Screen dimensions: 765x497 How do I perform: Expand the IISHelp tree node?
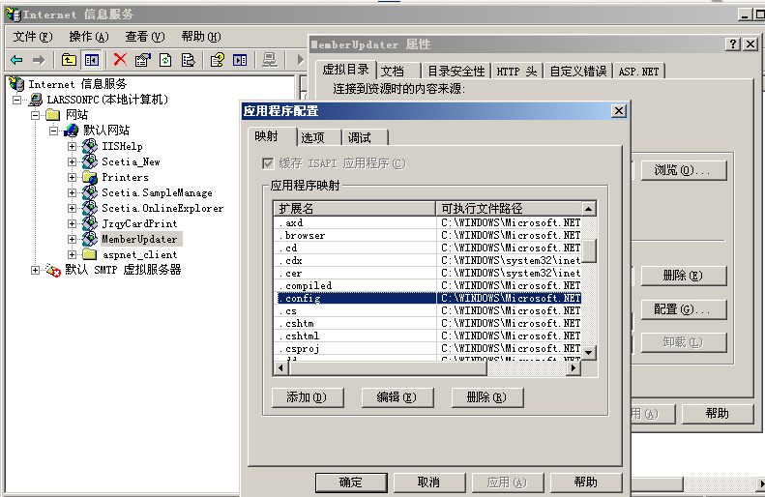pos(73,146)
